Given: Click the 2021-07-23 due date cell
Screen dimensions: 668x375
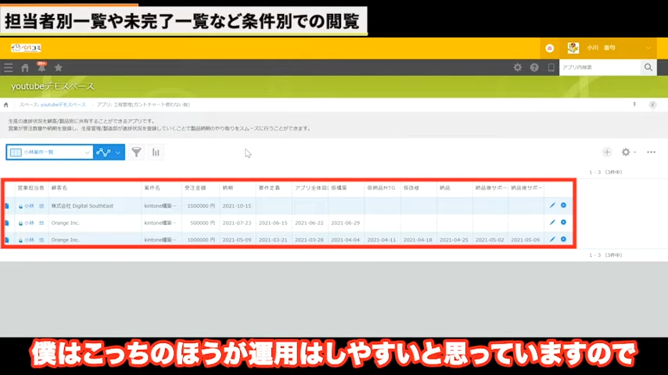Looking at the screenshot, I should coord(237,223).
